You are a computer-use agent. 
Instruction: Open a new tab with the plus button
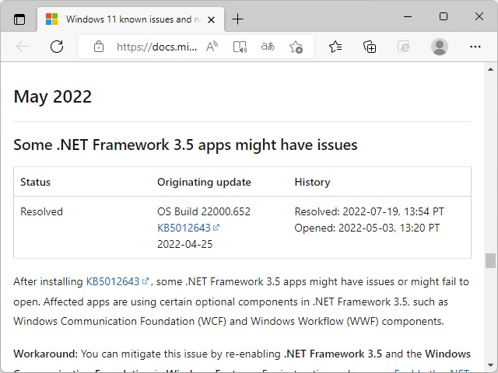pyautogui.click(x=237, y=19)
